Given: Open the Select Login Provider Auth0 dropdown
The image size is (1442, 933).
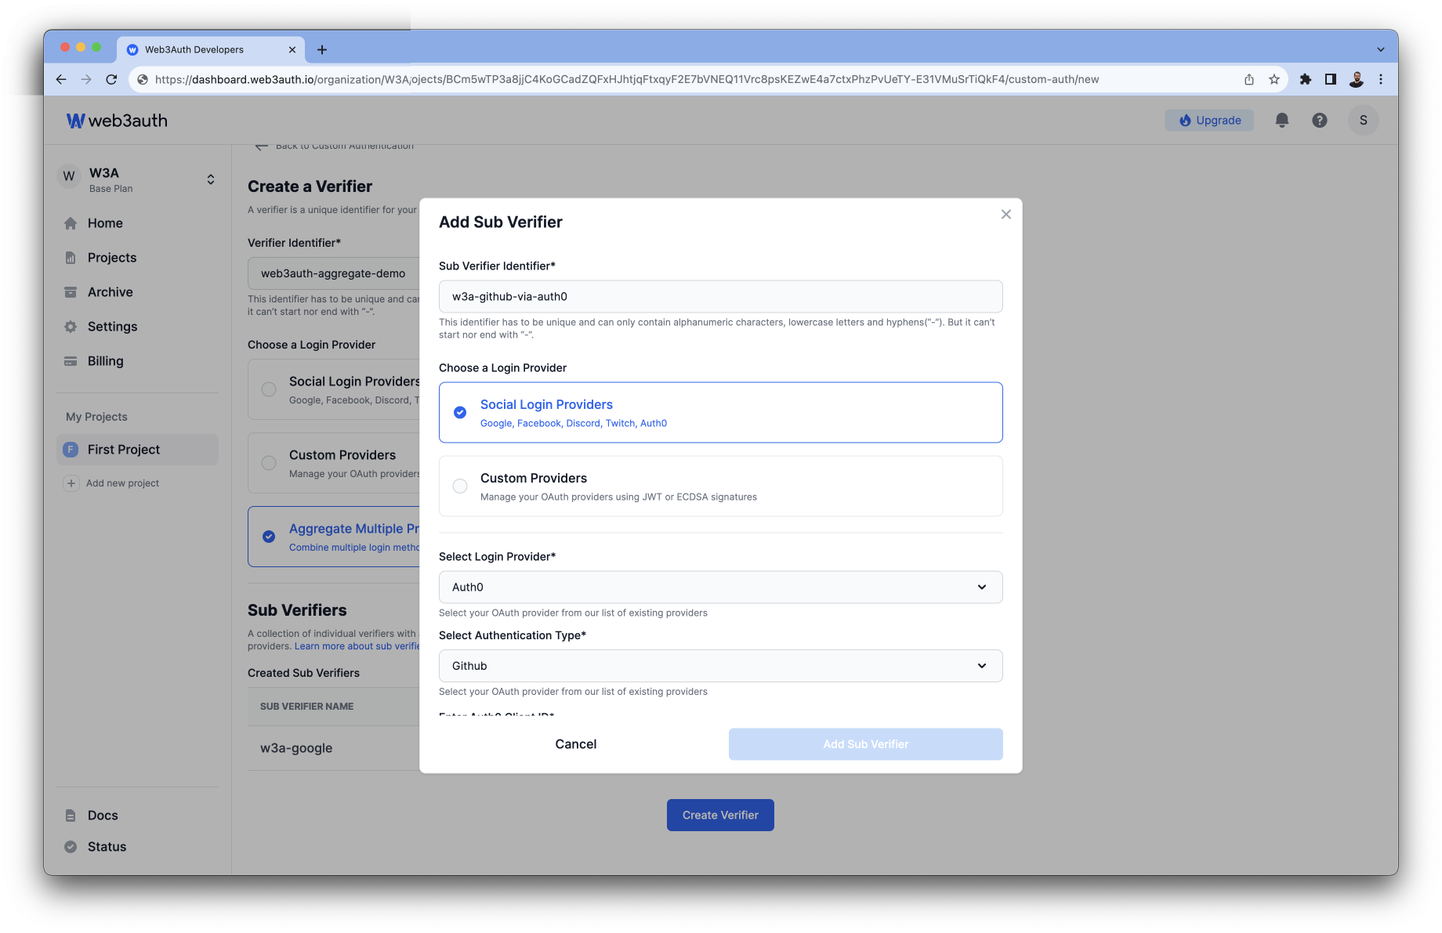Looking at the screenshot, I should click(721, 588).
